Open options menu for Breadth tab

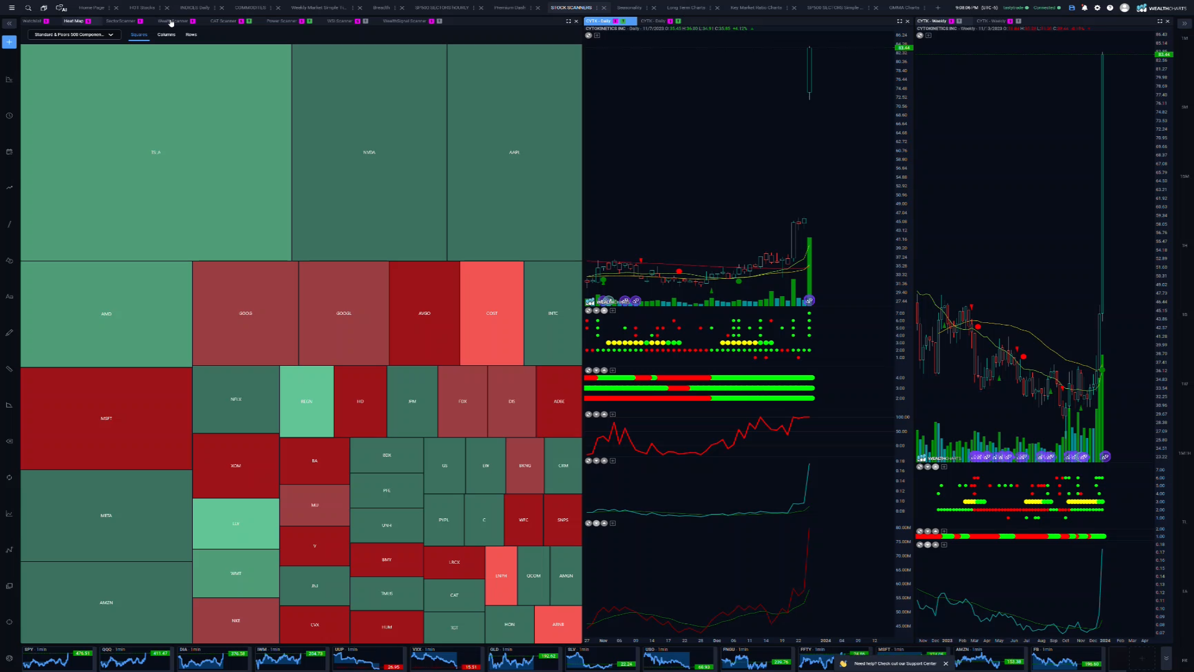click(395, 8)
